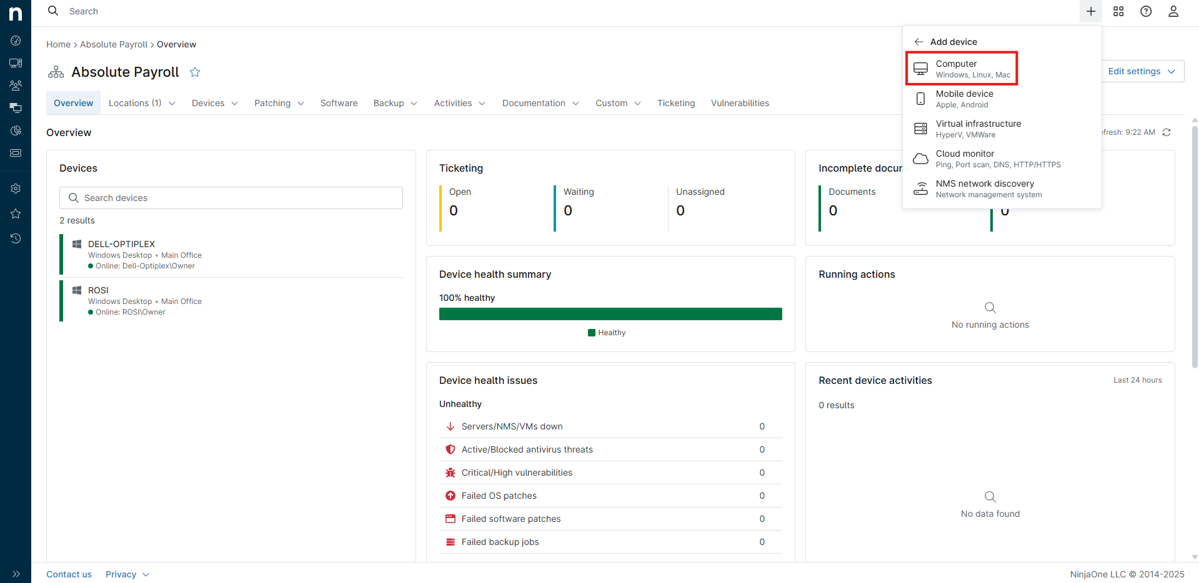Click the Search devices input field
Viewport: 1199px width, 583px height.
(x=231, y=198)
